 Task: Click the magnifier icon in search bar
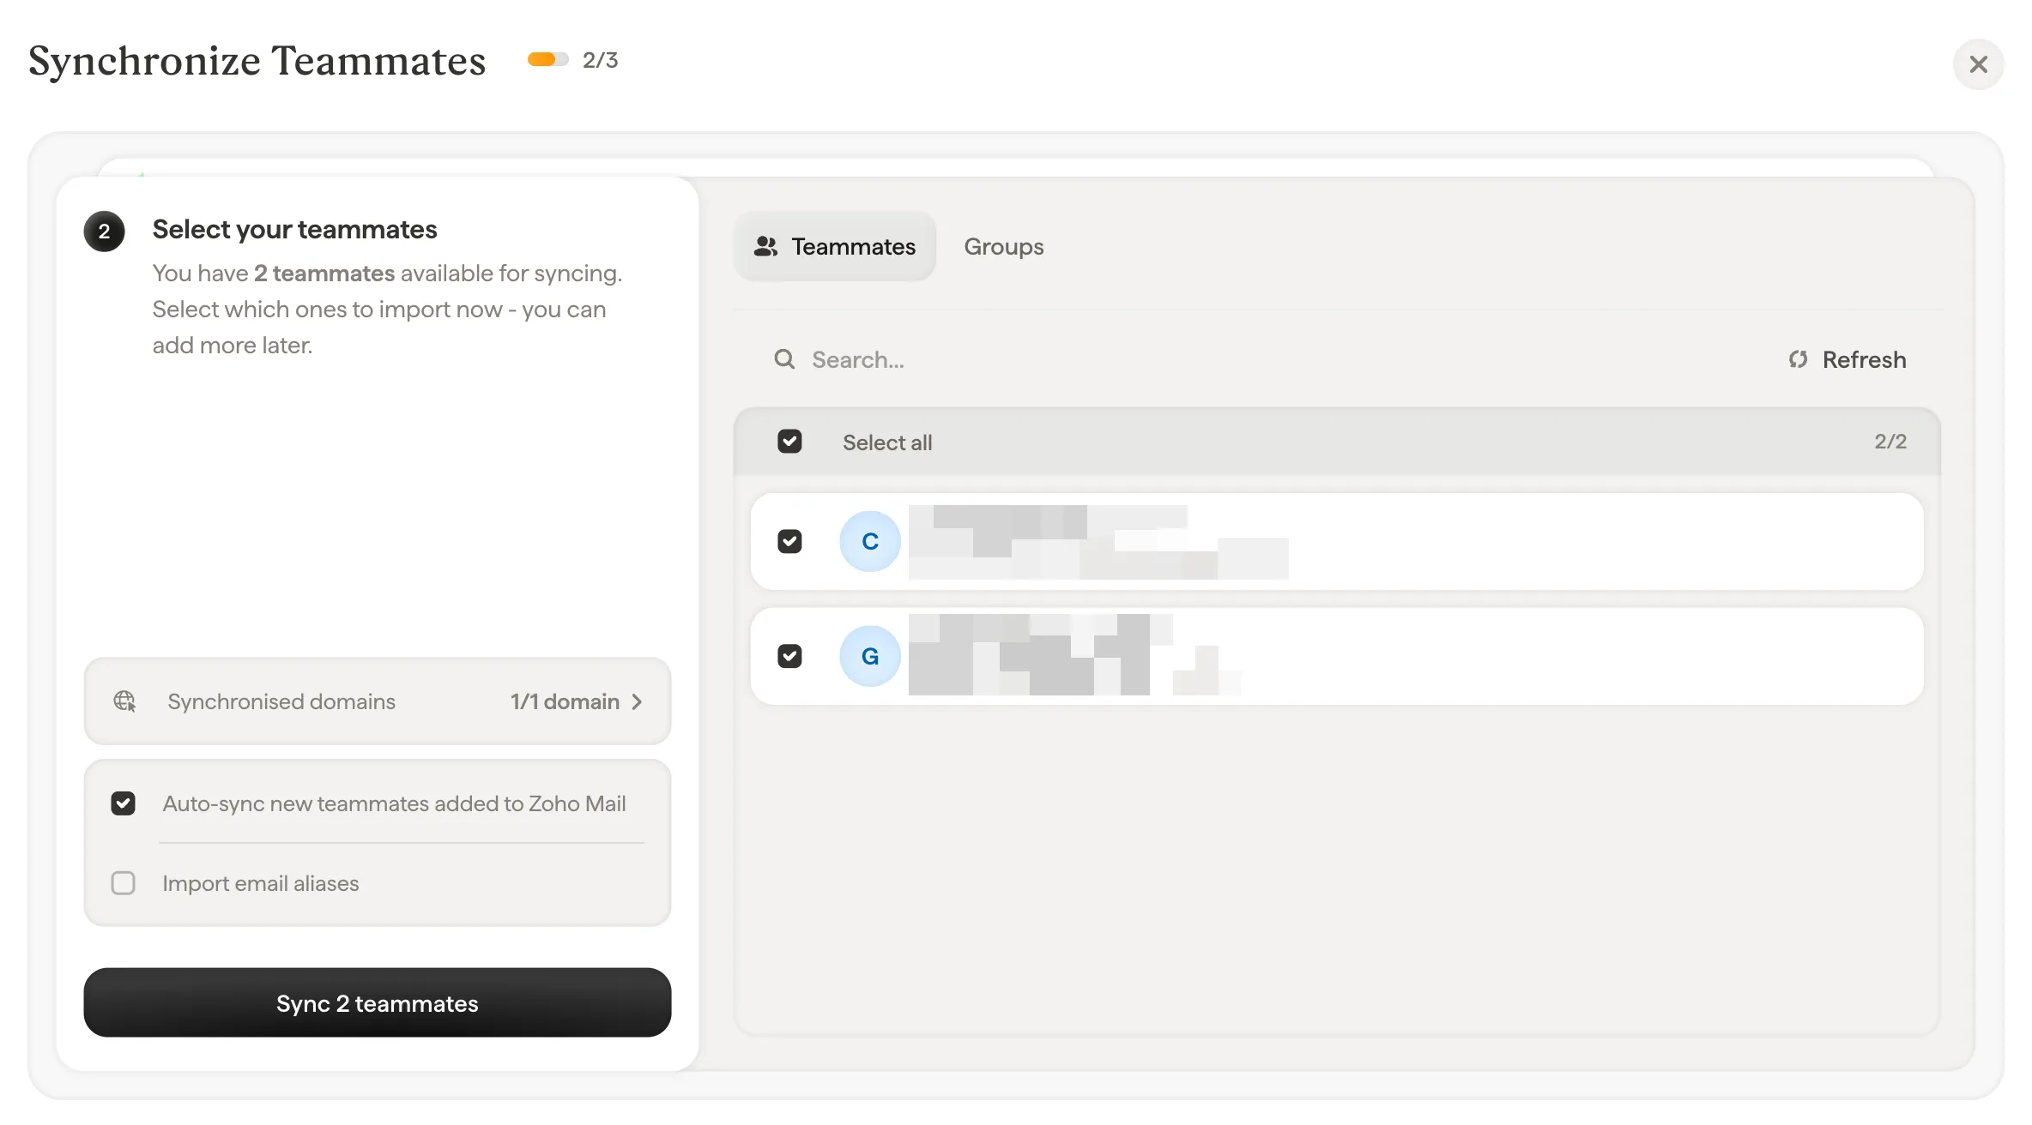tap(784, 359)
